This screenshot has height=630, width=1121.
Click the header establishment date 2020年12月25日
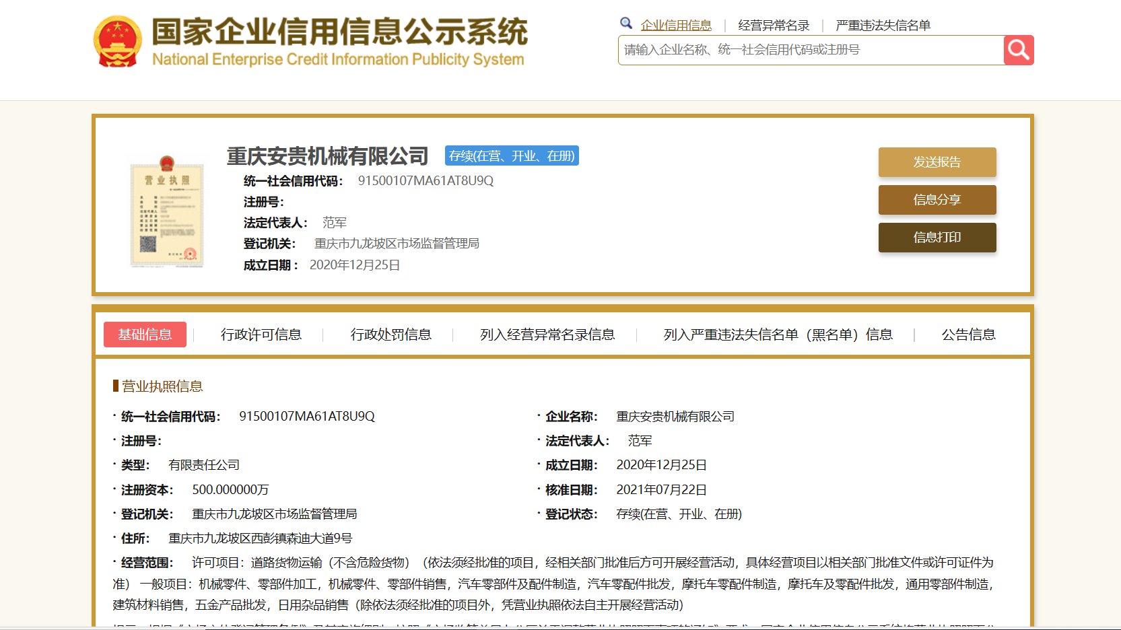(x=355, y=265)
